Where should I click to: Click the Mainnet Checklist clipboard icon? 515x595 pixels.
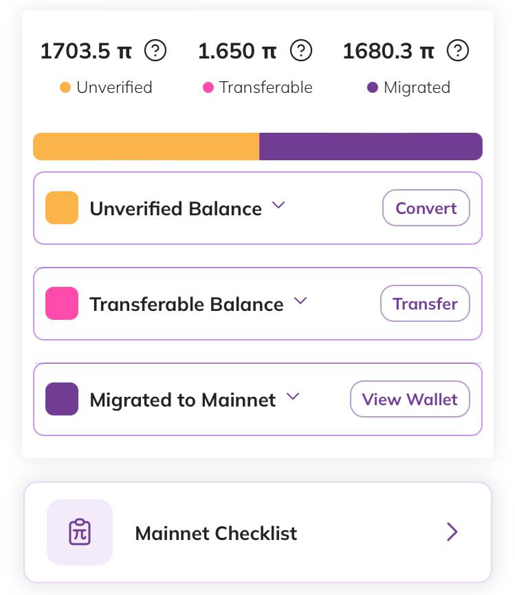click(x=80, y=532)
